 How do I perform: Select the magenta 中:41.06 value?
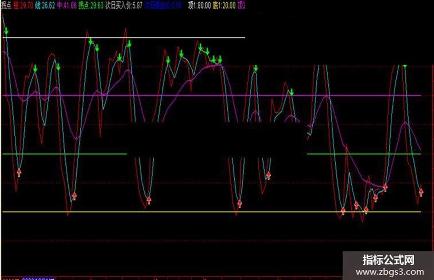click(x=67, y=5)
